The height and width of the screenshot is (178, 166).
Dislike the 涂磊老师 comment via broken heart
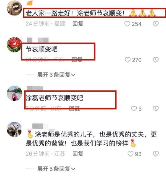tap(156, 109)
